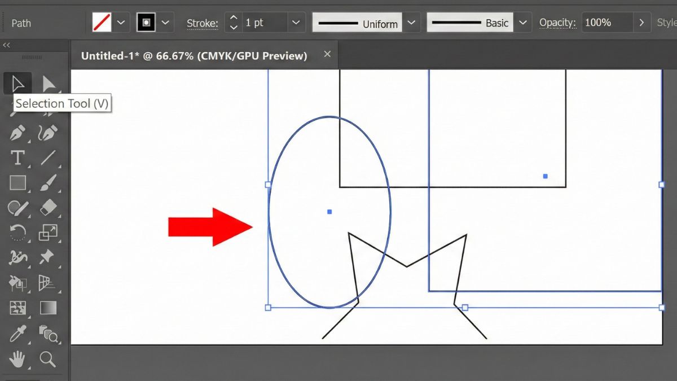
Task: Activate the Curvature tool
Action: [x=48, y=133]
